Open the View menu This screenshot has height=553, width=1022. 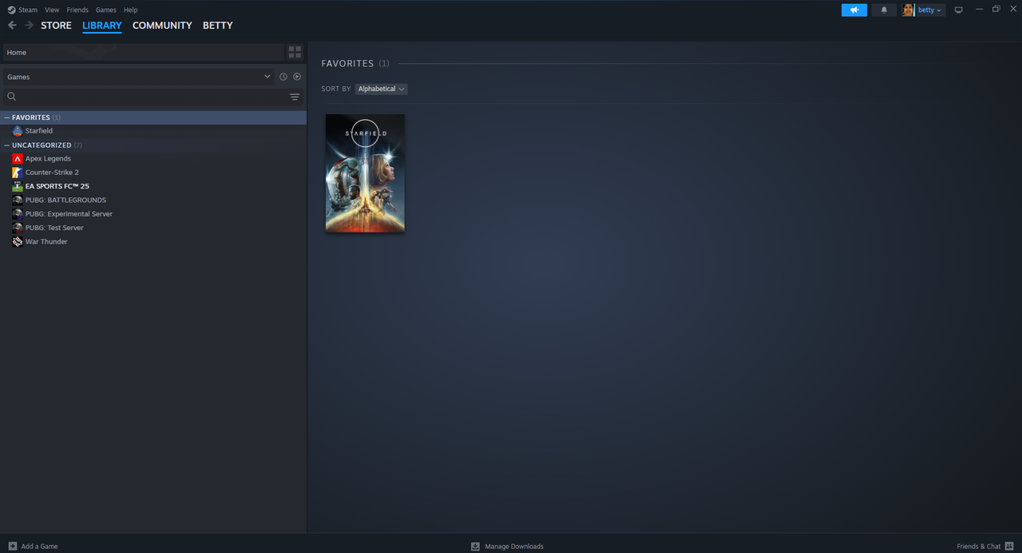[x=52, y=10]
